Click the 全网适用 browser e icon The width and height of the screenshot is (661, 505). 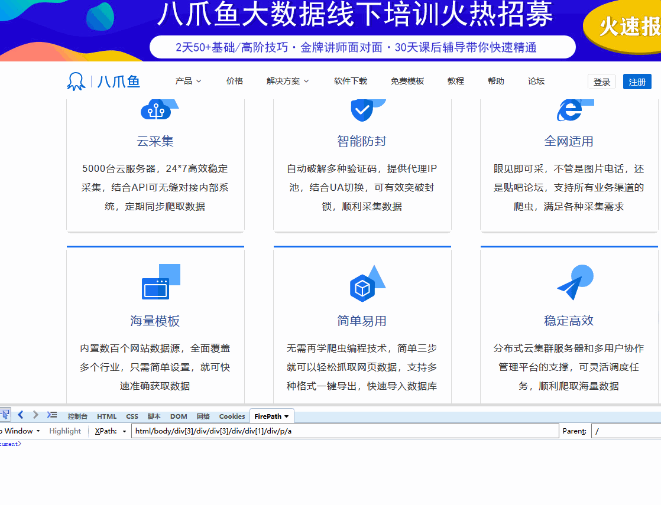[x=575, y=110]
